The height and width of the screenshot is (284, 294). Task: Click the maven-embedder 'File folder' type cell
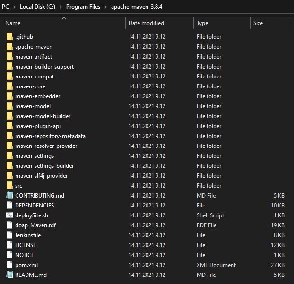[x=209, y=96]
